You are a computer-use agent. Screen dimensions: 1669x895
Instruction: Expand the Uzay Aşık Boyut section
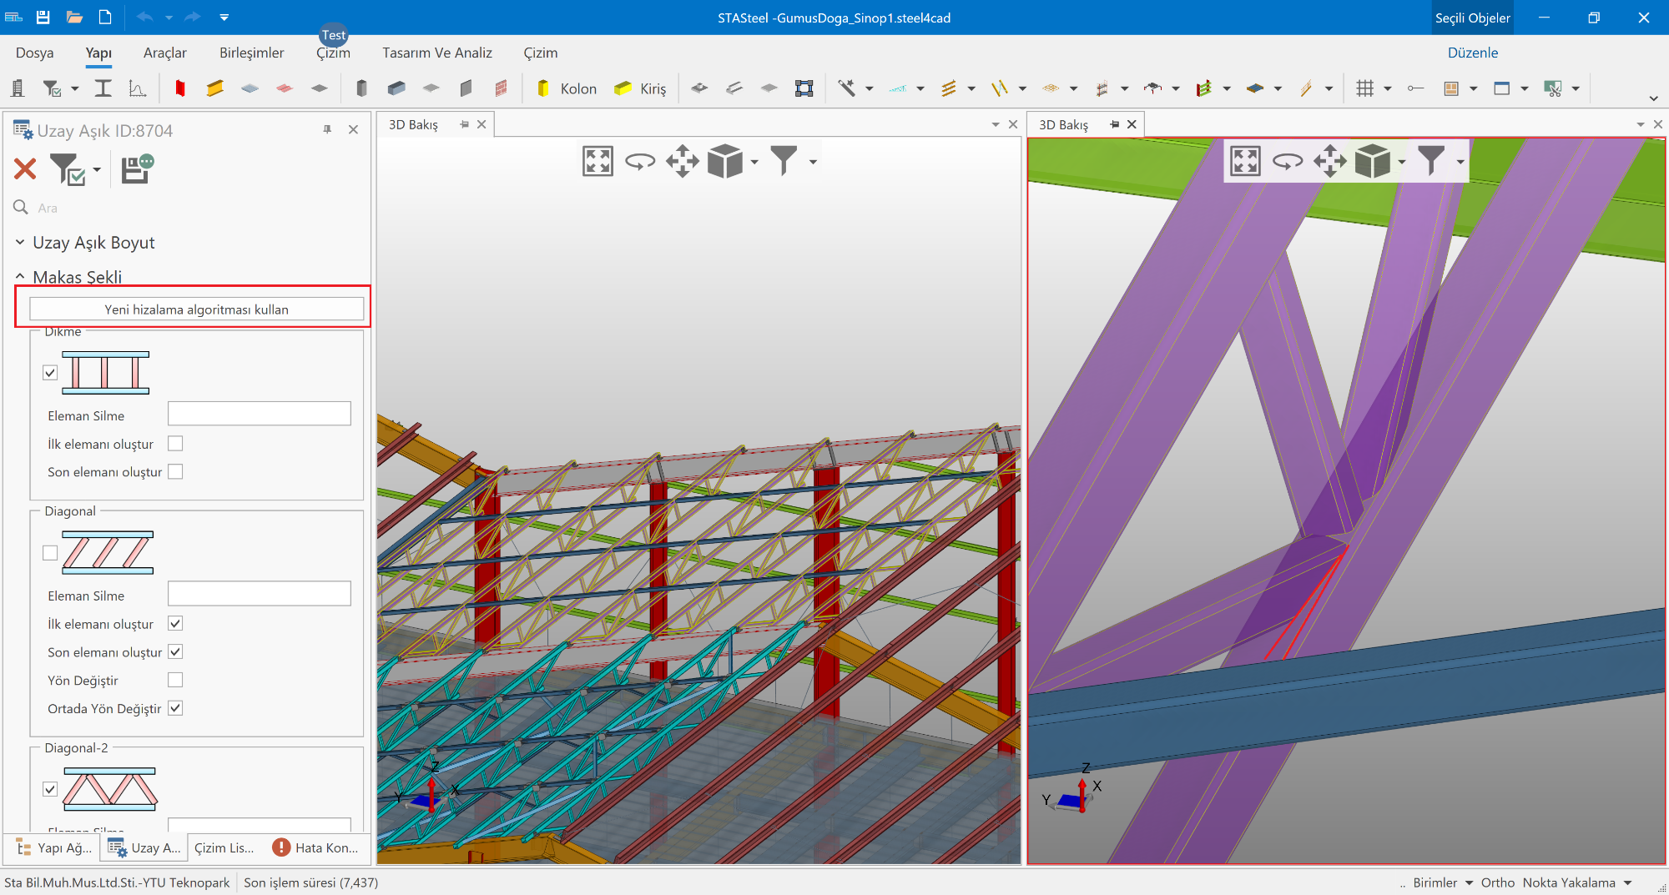[x=20, y=243]
